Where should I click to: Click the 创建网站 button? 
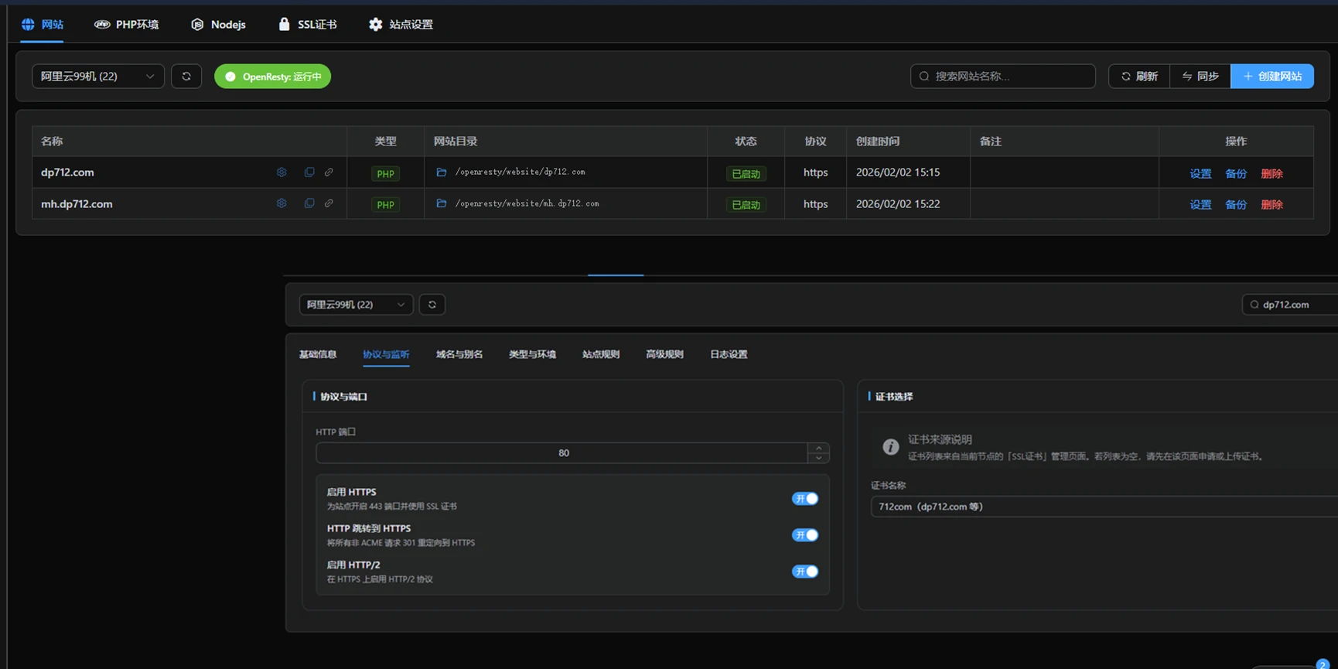coord(1271,77)
